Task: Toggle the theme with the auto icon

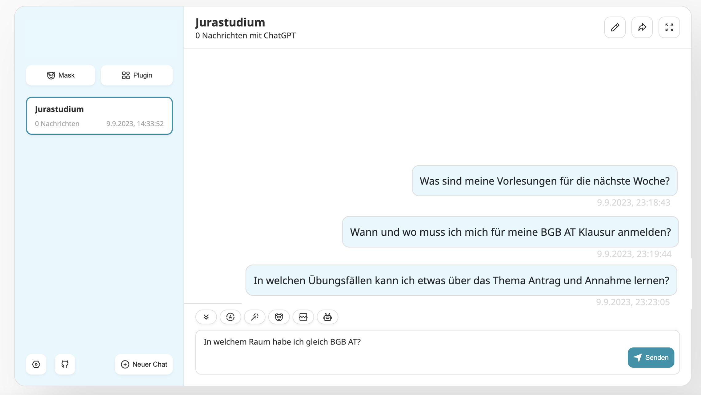Action: (230, 317)
